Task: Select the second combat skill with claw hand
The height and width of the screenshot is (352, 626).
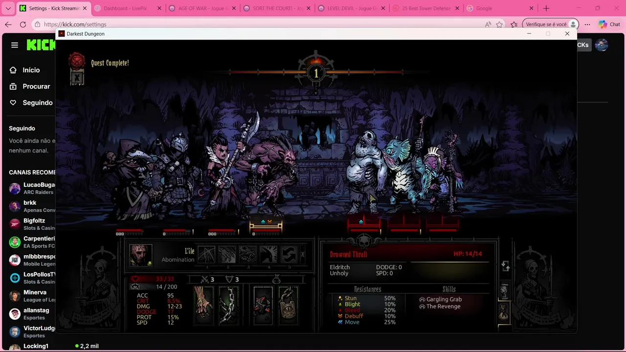Action: 227,255
